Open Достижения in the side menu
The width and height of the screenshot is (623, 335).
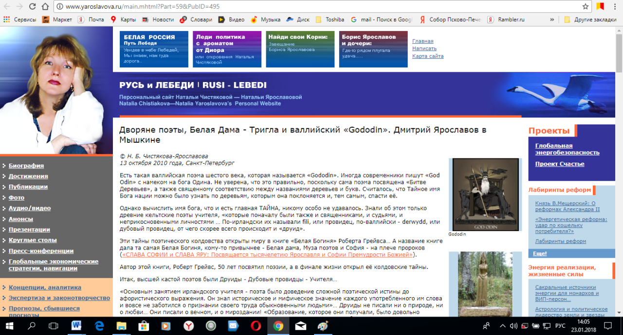point(28,176)
